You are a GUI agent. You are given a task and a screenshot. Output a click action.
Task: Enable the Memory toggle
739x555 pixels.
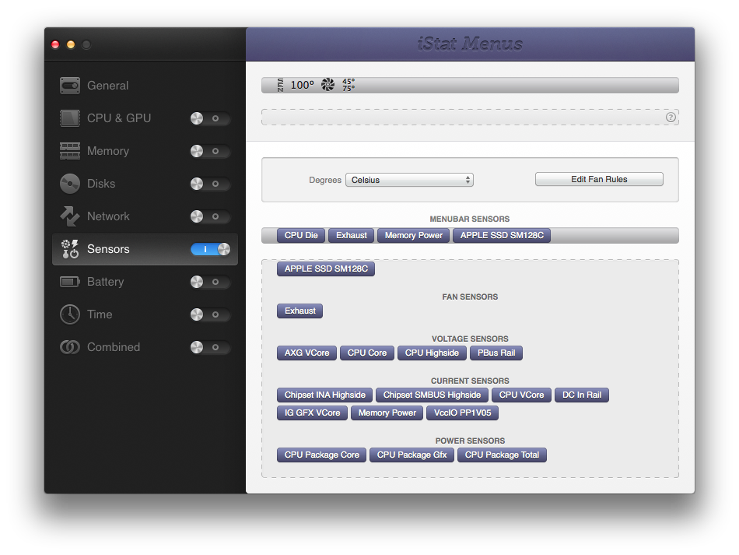pyautogui.click(x=210, y=151)
